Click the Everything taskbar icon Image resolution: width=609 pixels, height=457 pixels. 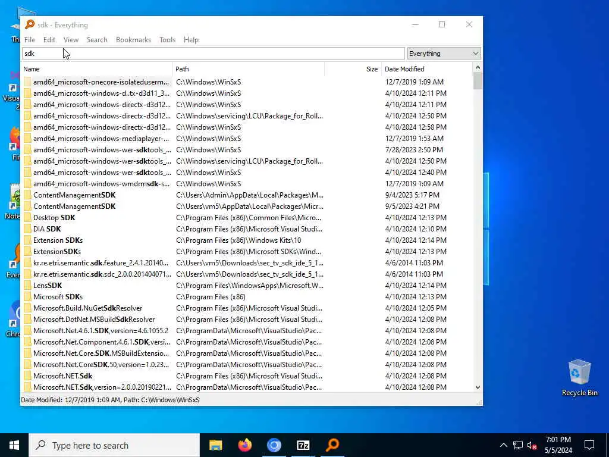click(x=332, y=445)
